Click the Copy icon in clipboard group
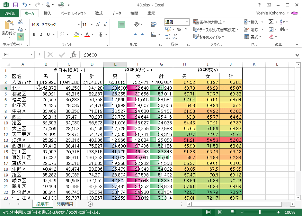 pyautogui.click(x=20, y=29)
